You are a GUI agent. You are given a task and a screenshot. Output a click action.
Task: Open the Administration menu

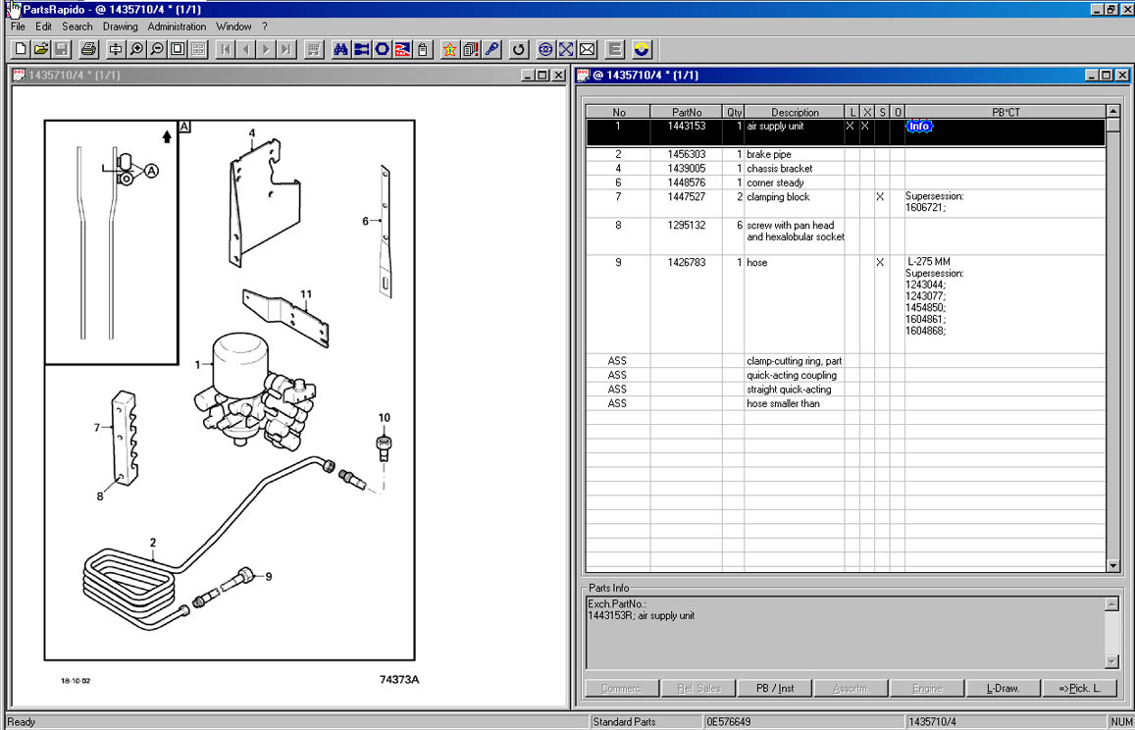pyautogui.click(x=177, y=26)
